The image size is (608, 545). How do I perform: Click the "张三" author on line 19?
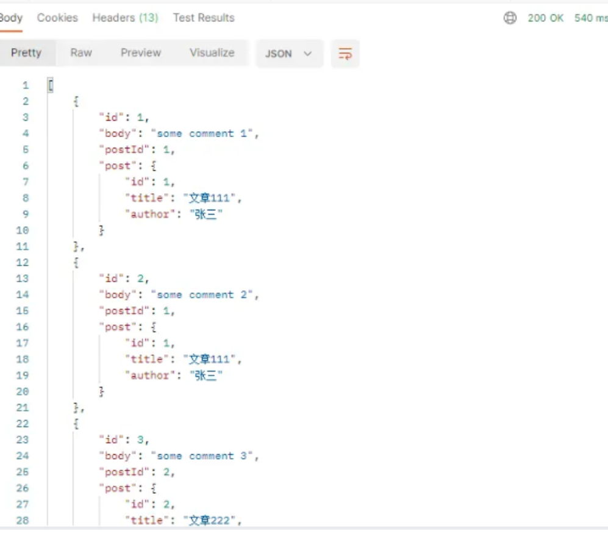(x=206, y=375)
